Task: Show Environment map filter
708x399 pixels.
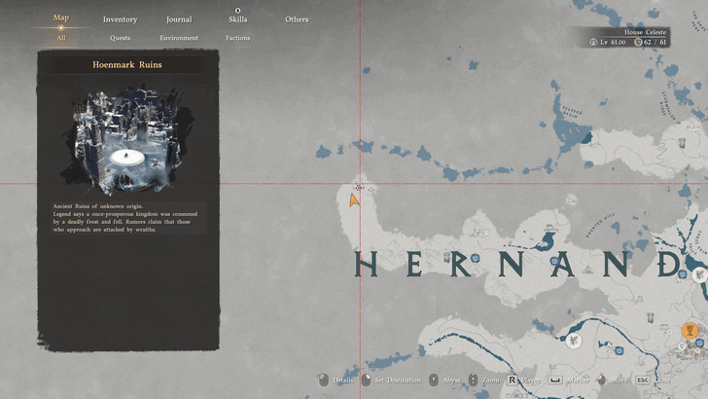Action: pyautogui.click(x=179, y=38)
